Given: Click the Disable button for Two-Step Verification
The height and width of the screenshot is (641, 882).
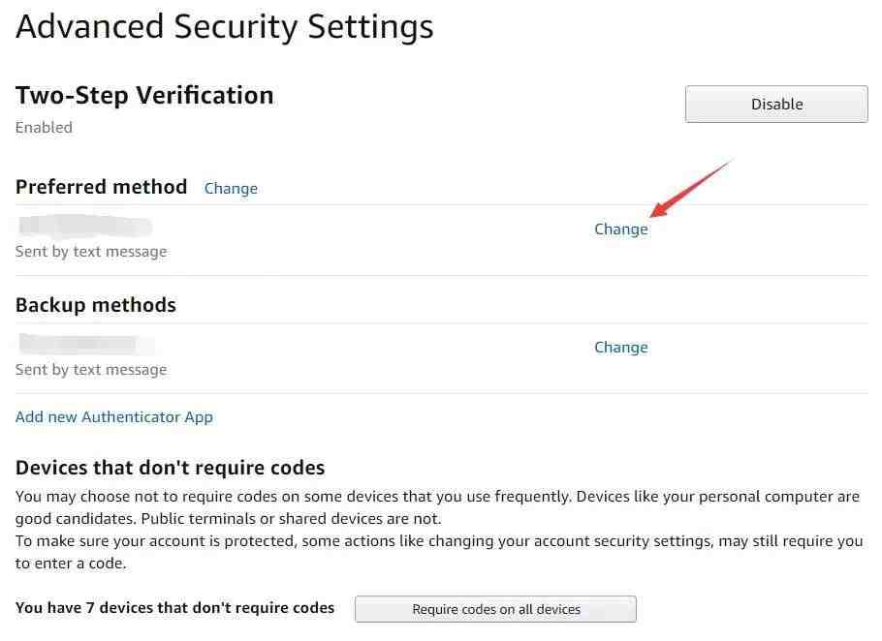Looking at the screenshot, I should pos(776,104).
